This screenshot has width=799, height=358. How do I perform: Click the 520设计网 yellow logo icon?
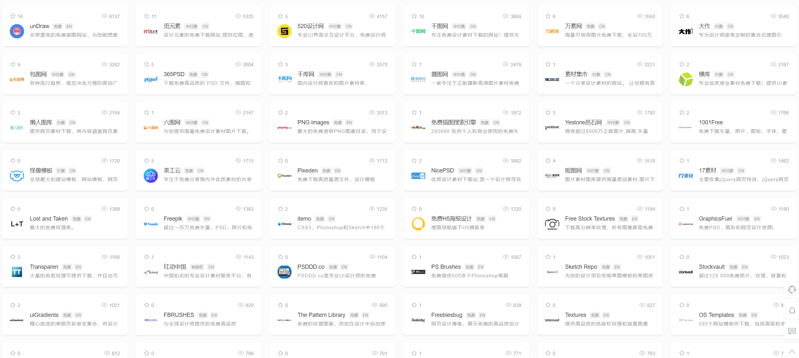click(x=285, y=31)
